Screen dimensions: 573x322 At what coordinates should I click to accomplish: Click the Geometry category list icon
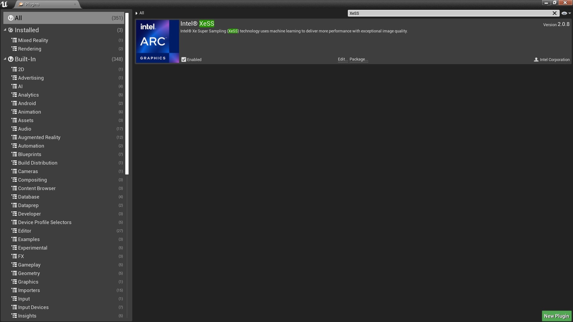[14, 273]
